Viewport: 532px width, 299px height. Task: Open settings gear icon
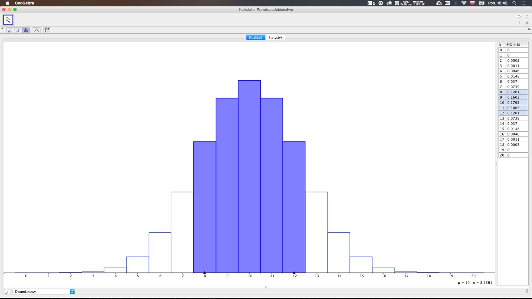pyautogui.click(x=527, y=23)
